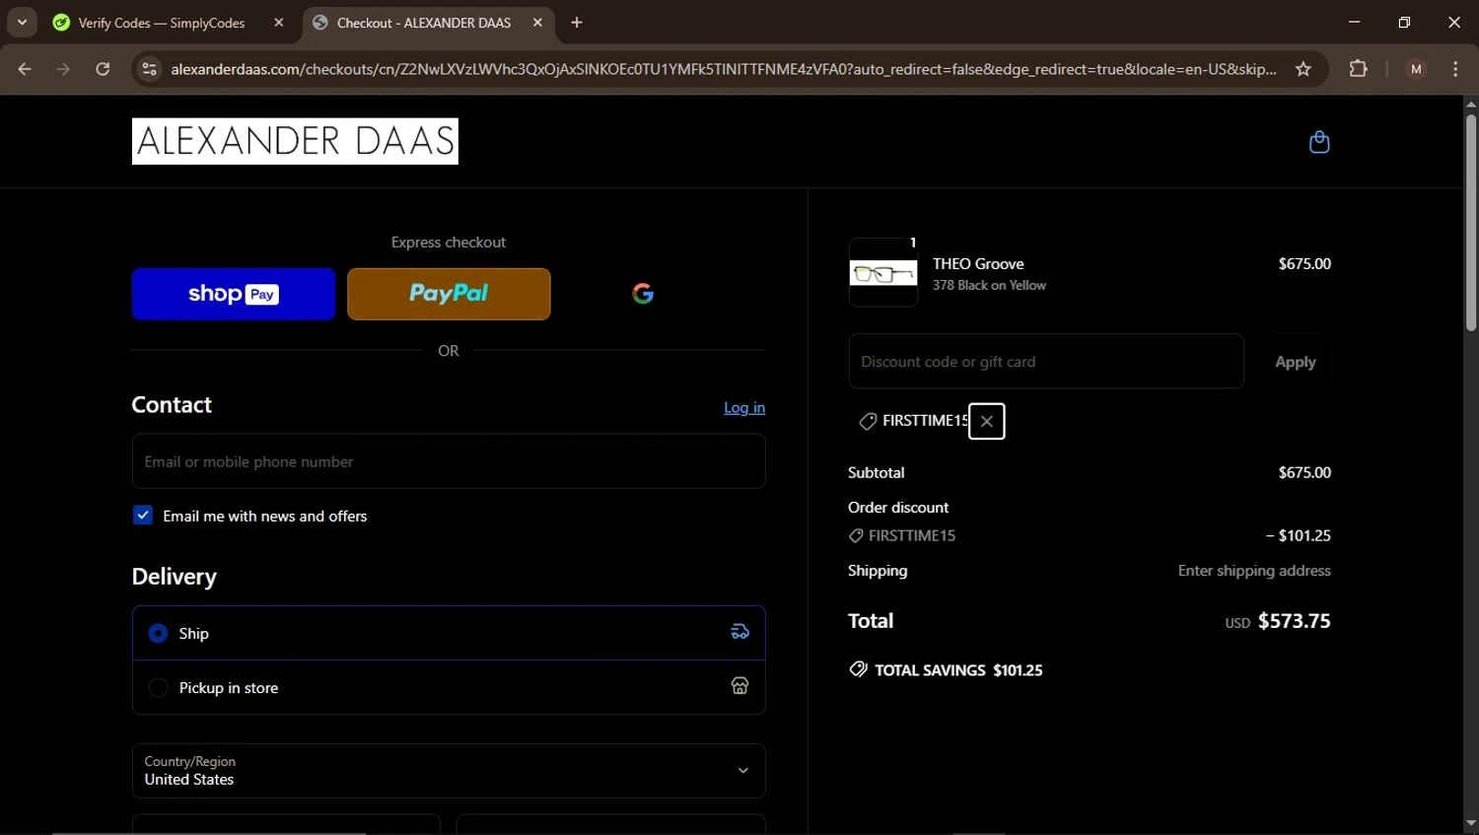Close the Checkout - ALEXANDER DAAS tab
Screen dimensions: 1479x835
[x=537, y=23]
